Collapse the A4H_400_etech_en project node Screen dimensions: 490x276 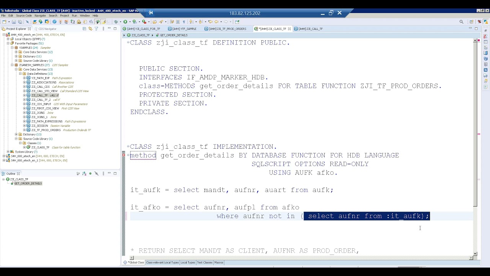point(4,34)
